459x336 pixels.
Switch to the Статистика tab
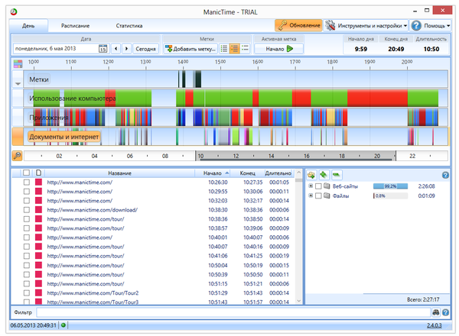(129, 26)
